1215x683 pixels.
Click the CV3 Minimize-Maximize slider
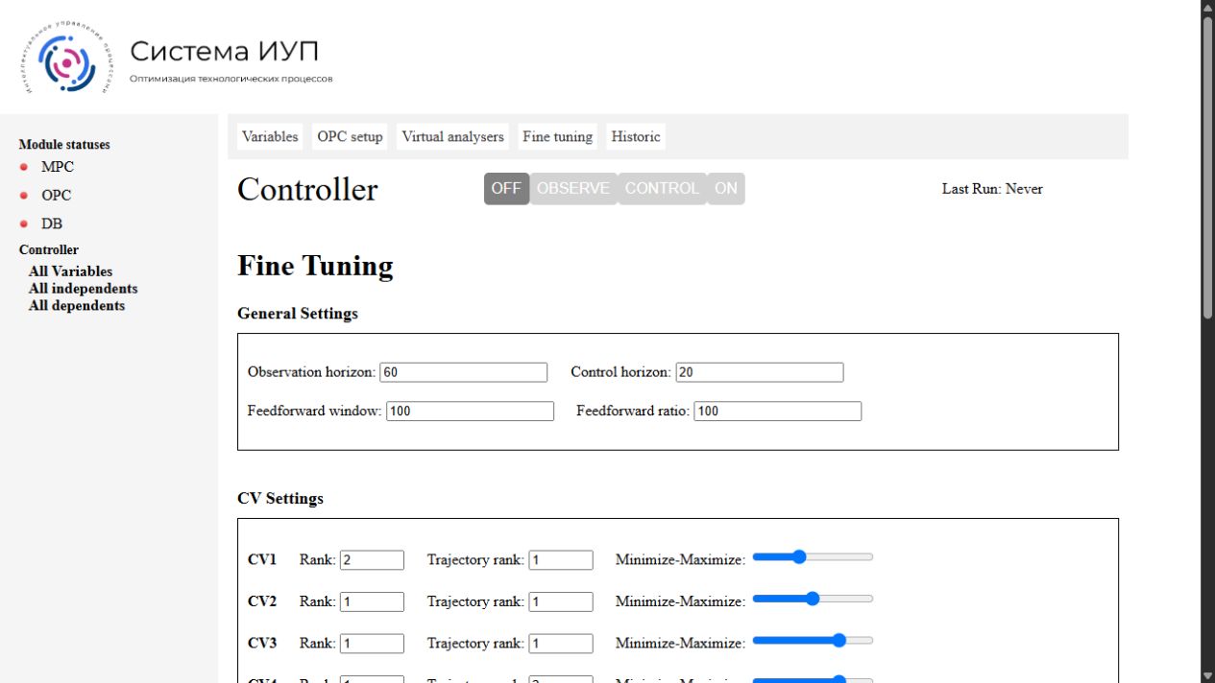(813, 641)
